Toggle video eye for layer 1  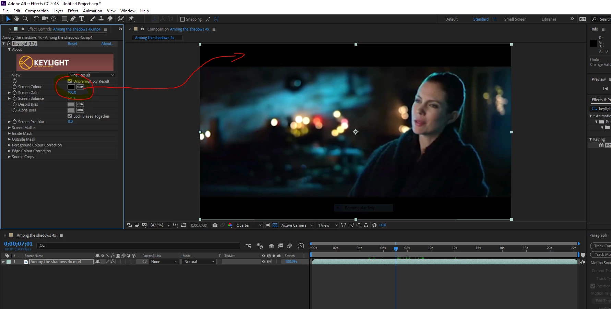coord(263,262)
